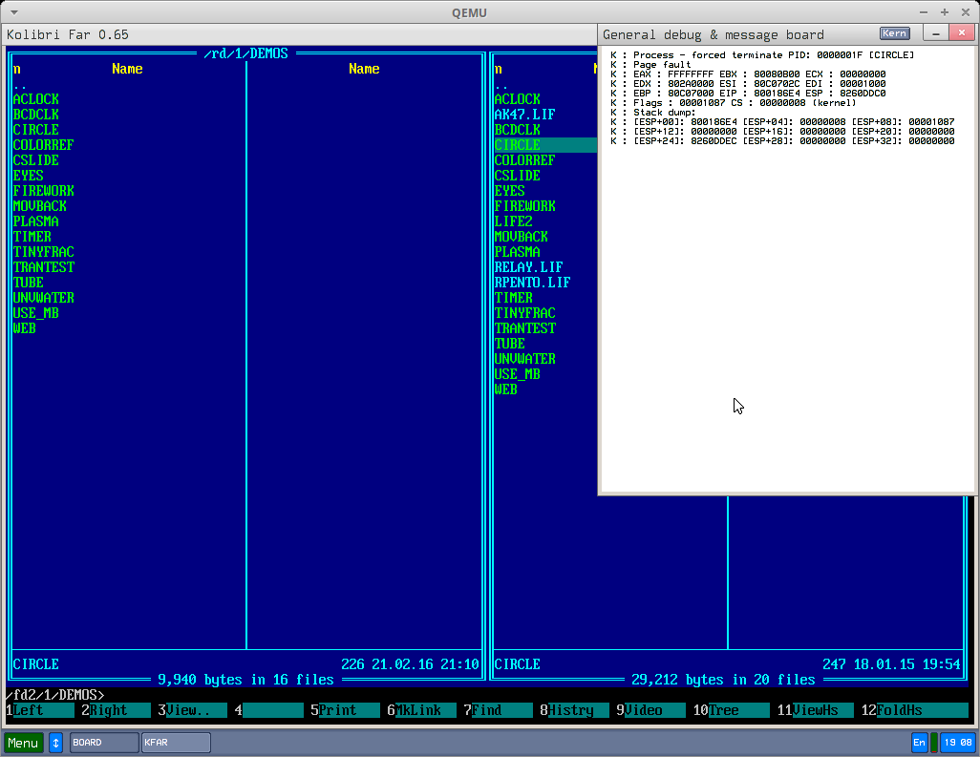Click the blue taskbar arrows icon beside Menu
Viewport: 980px width, 757px height.
[55, 743]
